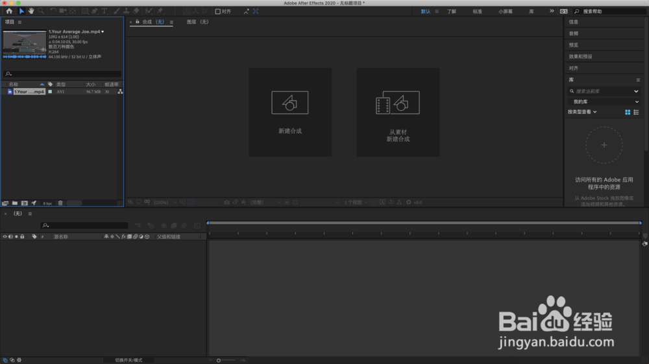This screenshot has width=649, height=364.
Task: Click the new composition icon in Project footer
Action: click(25, 203)
